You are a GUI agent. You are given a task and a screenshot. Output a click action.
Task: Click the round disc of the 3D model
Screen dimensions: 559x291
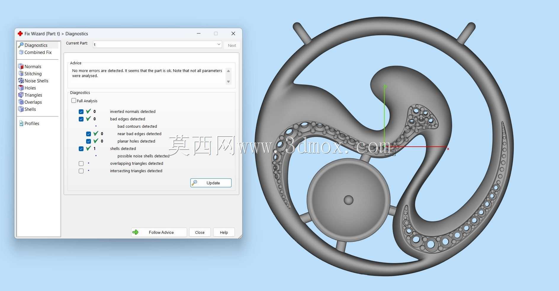pos(348,200)
